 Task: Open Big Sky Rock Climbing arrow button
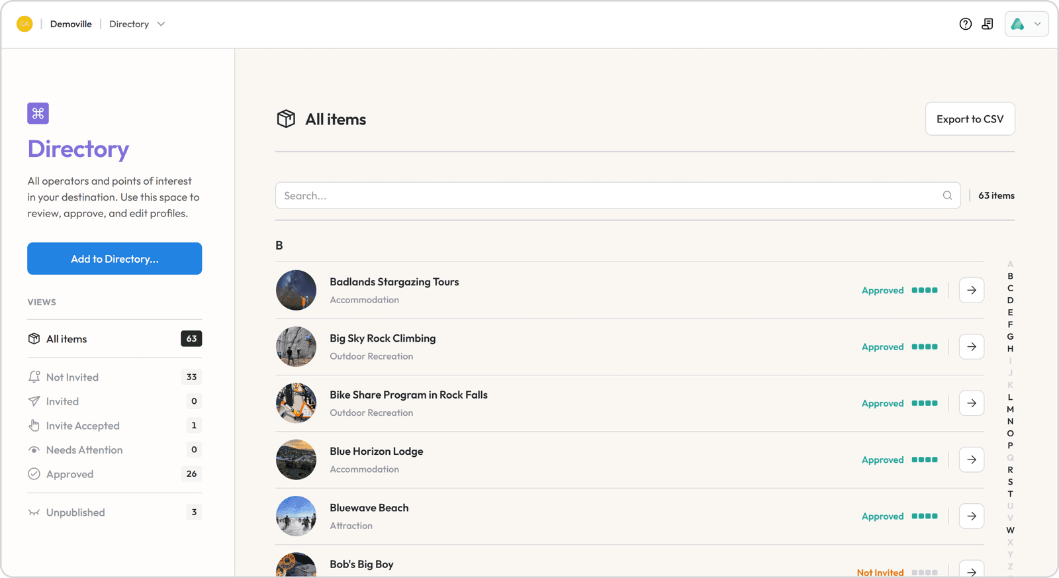[x=972, y=346]
